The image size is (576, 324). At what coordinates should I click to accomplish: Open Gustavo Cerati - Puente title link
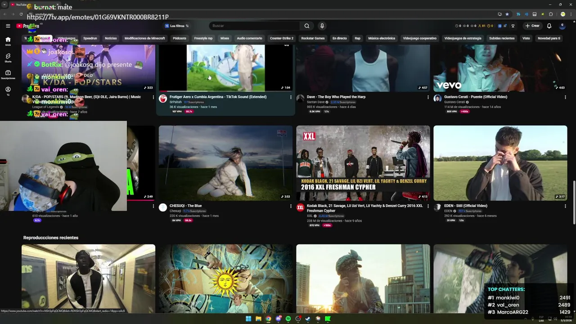[476, 97]
